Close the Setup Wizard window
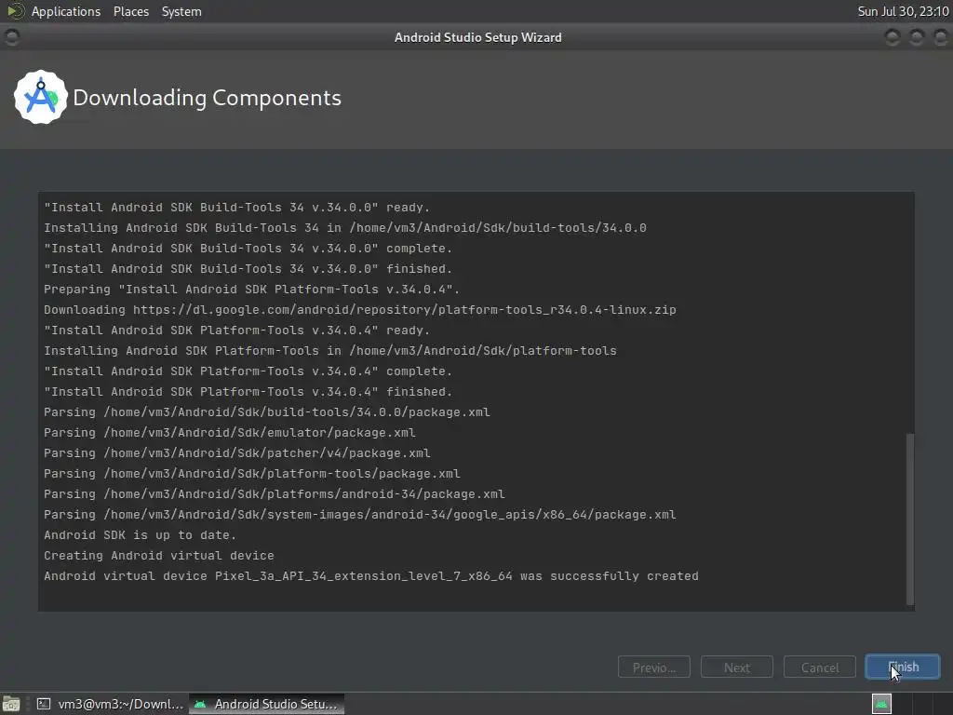Screen dimensions: 953x715 tap(941, 37)
